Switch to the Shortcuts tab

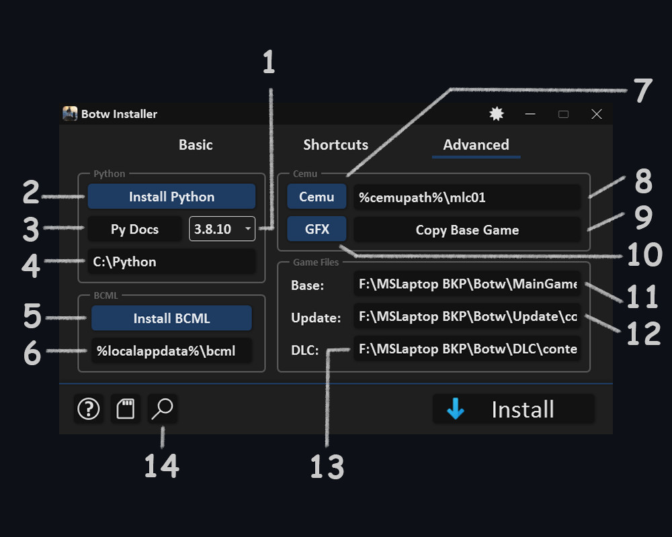(335, 144)
